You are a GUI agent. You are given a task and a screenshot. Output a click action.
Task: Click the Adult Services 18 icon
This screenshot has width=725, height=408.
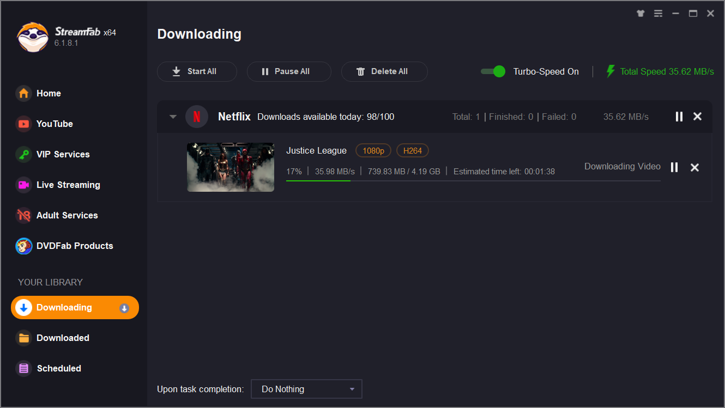23,215
